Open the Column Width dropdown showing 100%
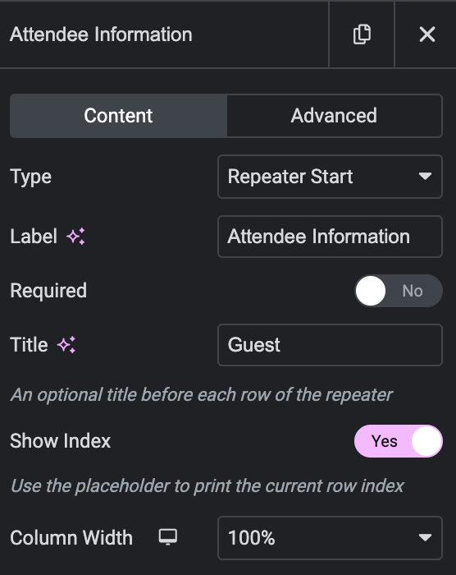456x575 pixels. tap(330, 538)
